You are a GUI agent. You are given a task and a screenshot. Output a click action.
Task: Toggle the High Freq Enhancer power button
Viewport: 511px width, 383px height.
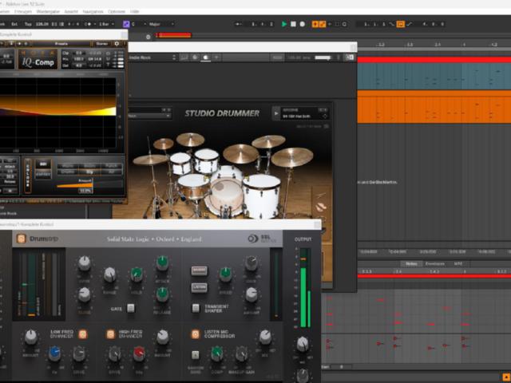110,334
